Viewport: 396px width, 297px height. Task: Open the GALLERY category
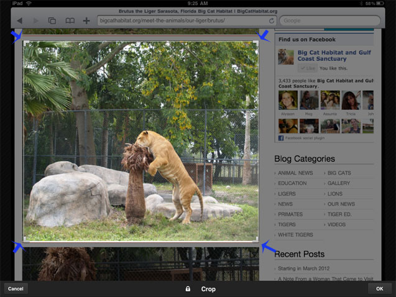tap(339, 183)
